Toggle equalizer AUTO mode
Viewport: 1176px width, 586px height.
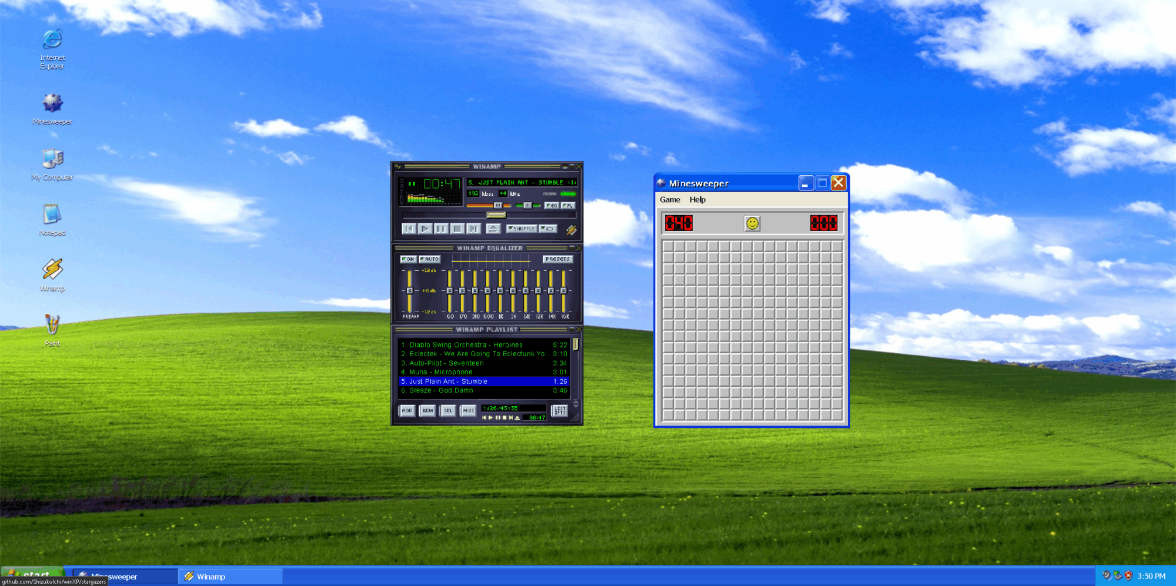coord(429,259)
